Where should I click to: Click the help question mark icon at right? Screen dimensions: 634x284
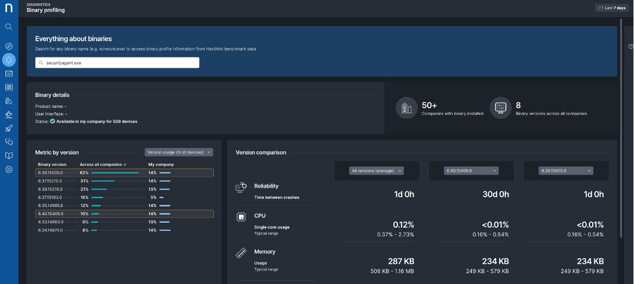click(x=631, y=46)
